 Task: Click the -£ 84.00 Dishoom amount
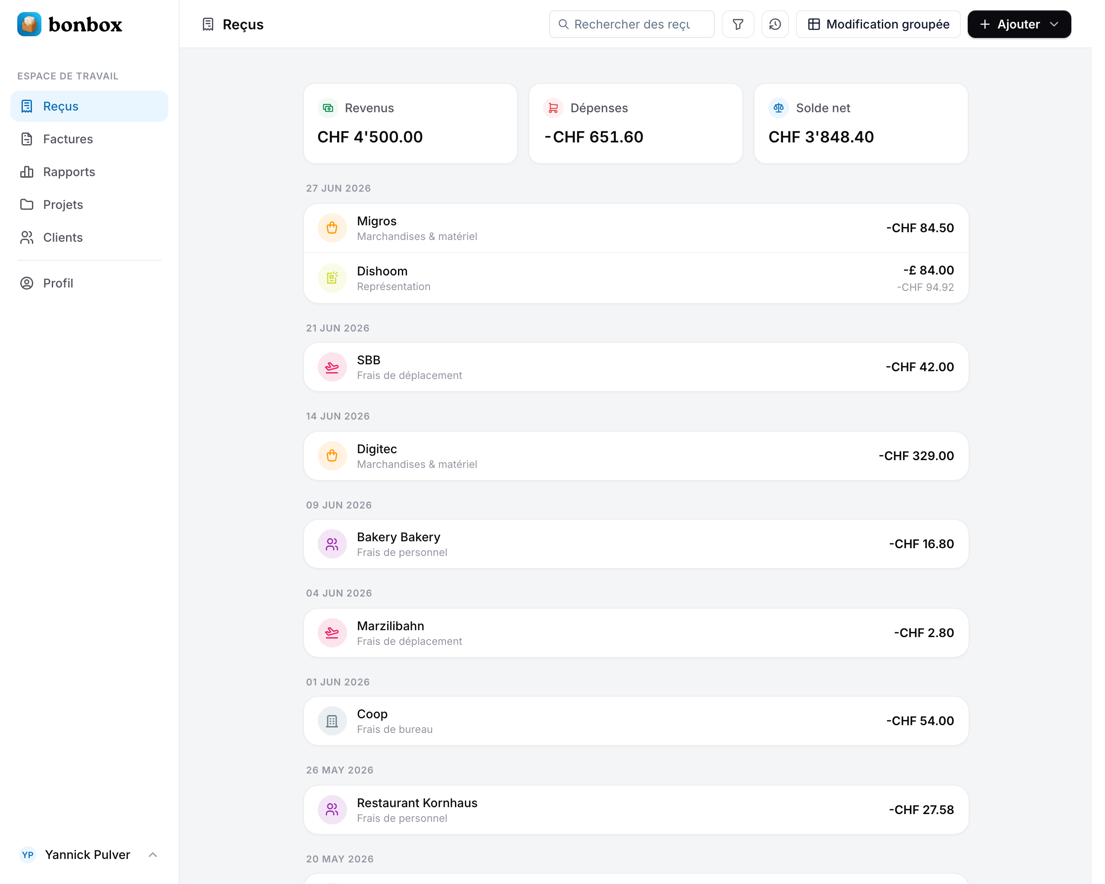[x=928, y=270]
